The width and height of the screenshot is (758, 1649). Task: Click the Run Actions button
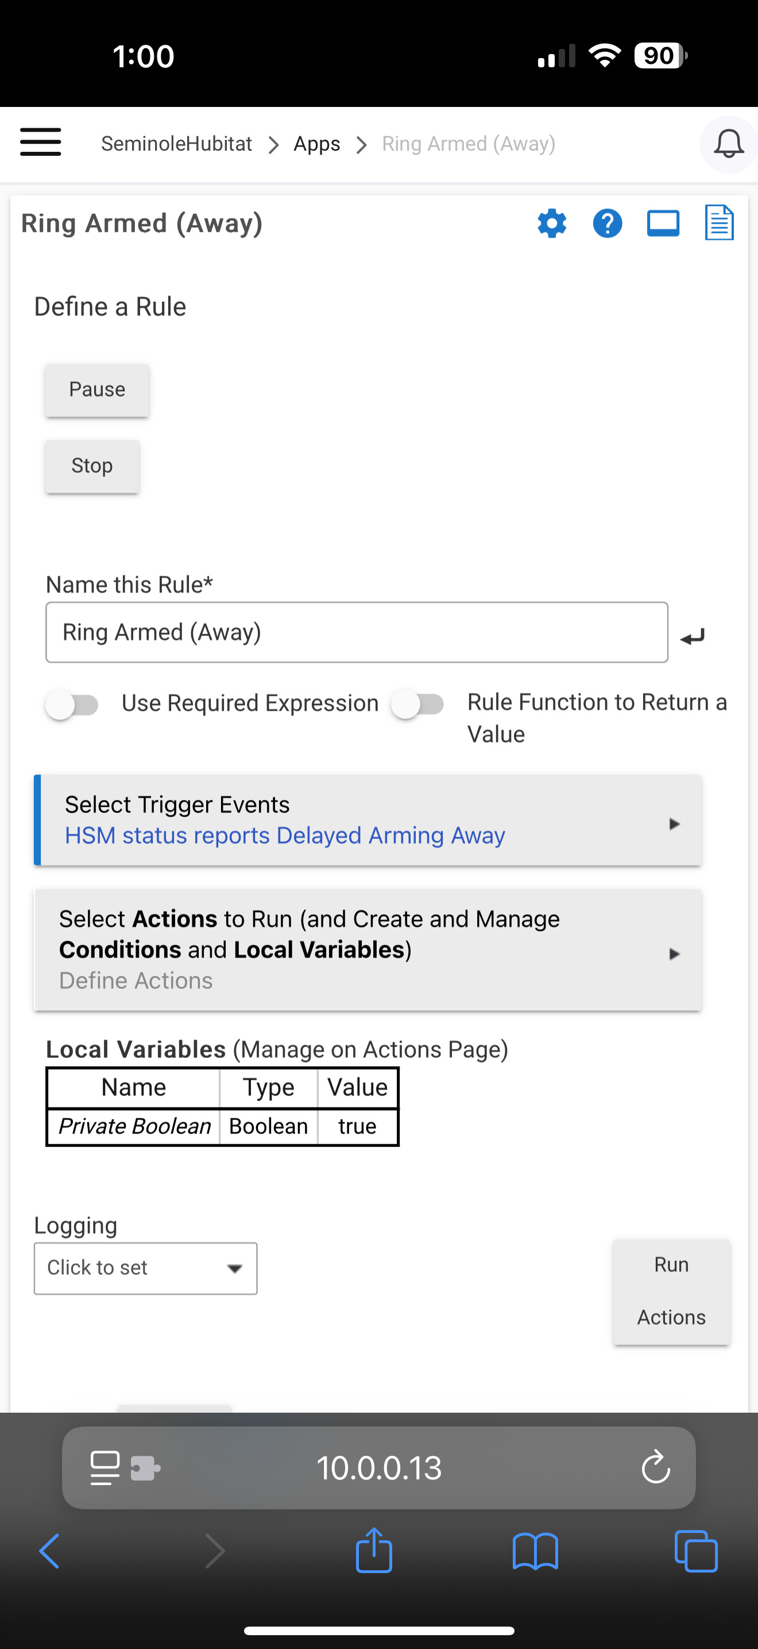[671, 1291]
